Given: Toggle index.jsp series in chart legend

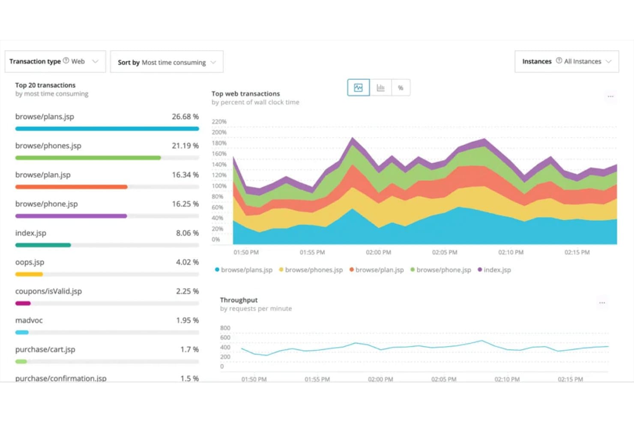Looking at the screenshot, I should coord(494,270).
